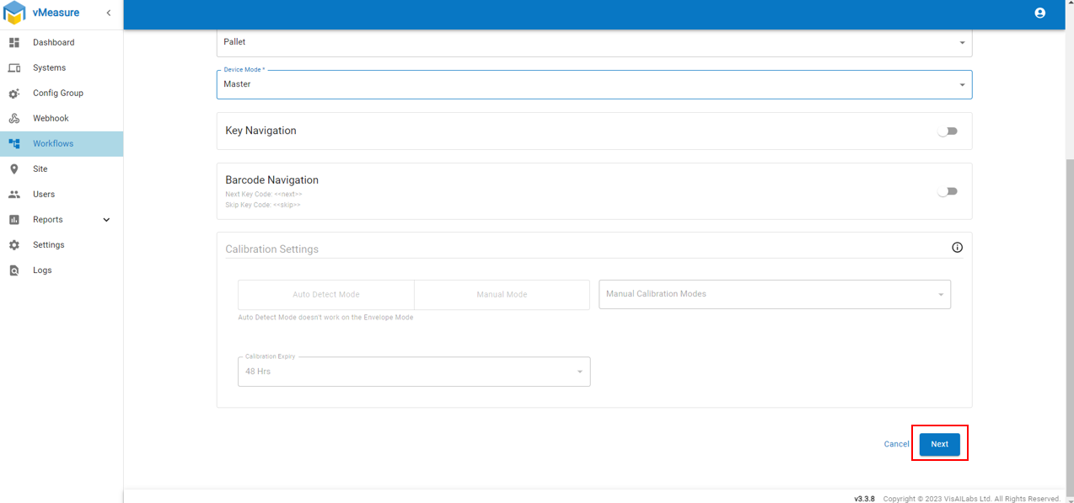Click the Workflows icon in sidebar
This screenshot has height=503, width=1074.
coord(14,143)
